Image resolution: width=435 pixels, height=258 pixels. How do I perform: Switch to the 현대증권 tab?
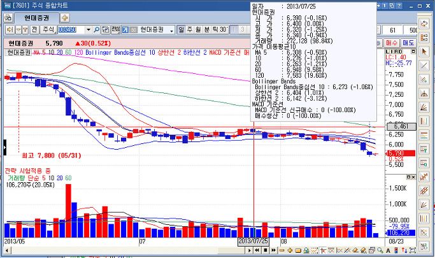tap(36, 18)
